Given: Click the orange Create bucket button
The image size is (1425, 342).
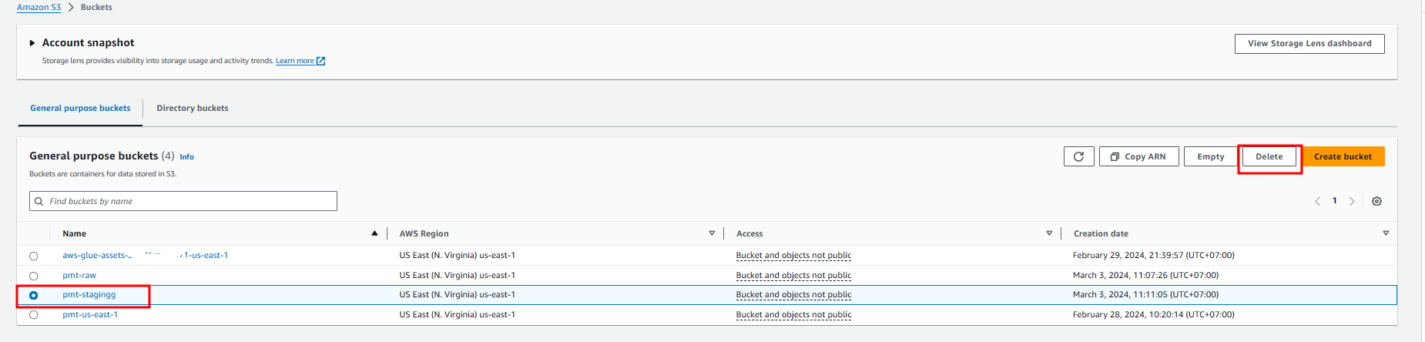Looking at the screenshot, I should [x=1343, y=156].
